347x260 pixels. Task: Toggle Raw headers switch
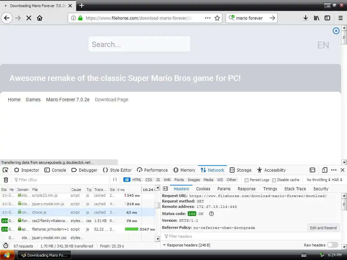click(333, 245)
